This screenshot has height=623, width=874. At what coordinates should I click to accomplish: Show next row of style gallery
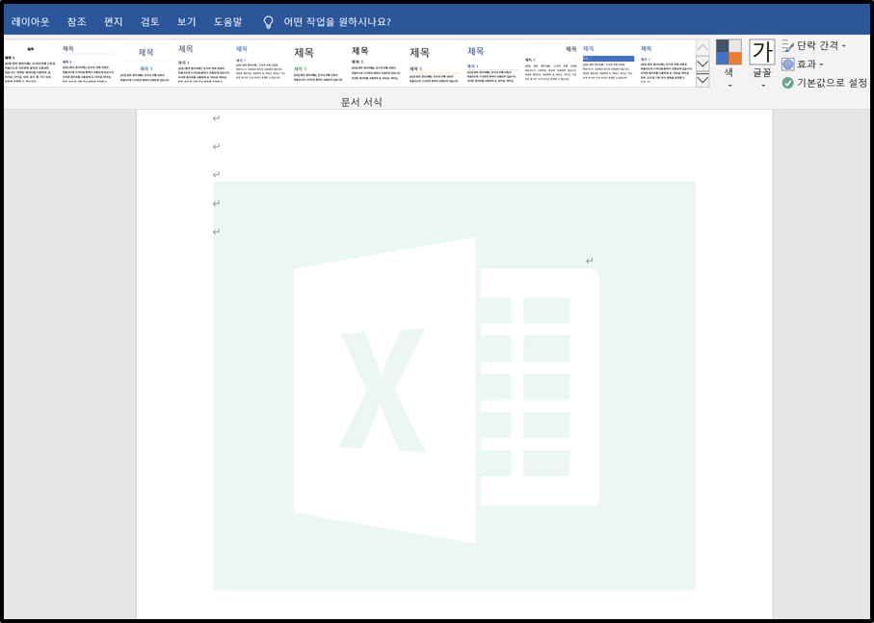(x=702, y=63)
